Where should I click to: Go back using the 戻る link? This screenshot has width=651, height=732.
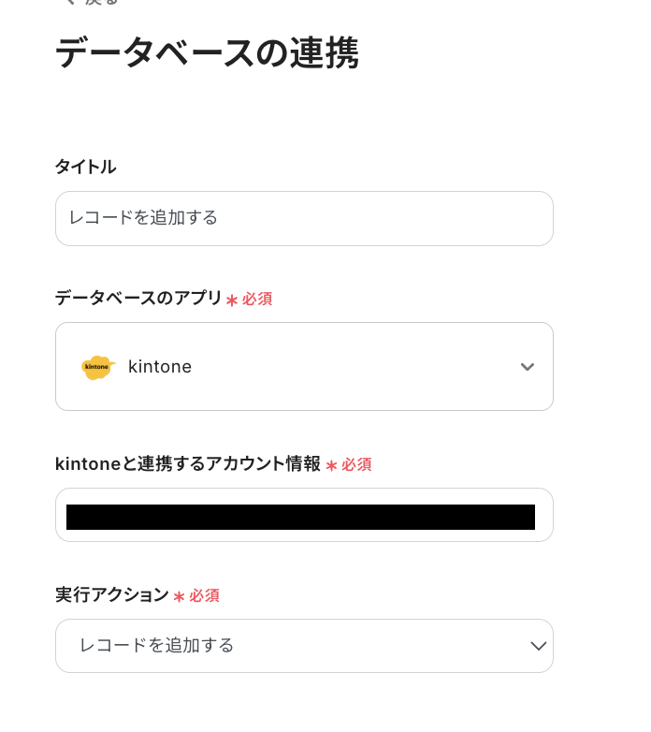tap(101, 3)
